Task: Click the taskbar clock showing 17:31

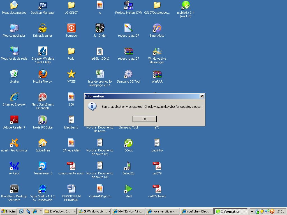Action: 280,212
